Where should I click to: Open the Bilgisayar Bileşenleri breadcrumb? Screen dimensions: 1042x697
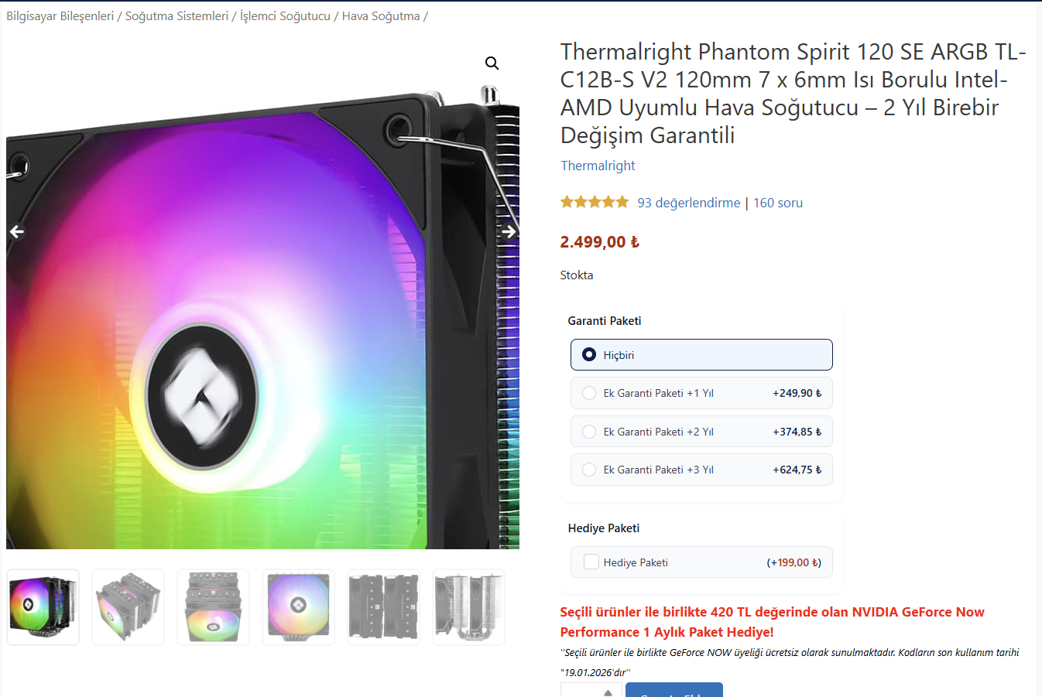tap(60, 16)
